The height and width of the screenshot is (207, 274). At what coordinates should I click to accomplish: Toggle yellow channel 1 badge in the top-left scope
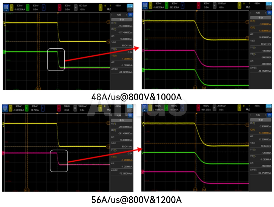coord(12,7)
